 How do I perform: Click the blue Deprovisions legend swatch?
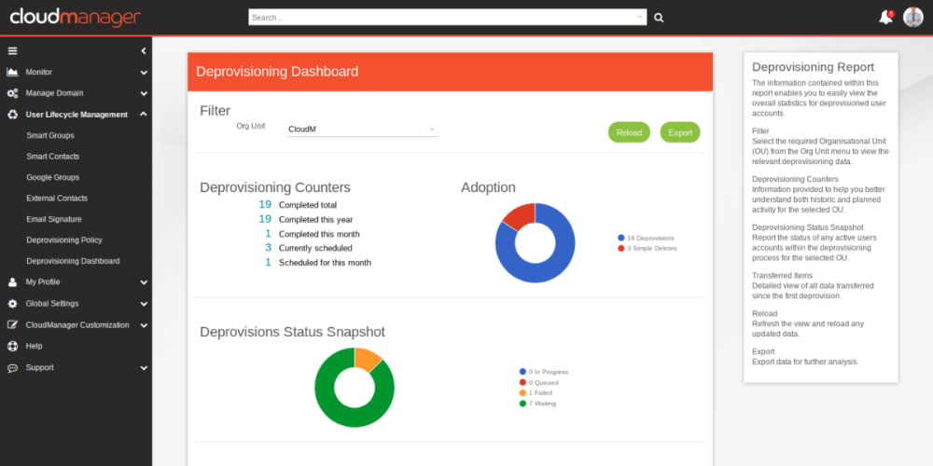tap(621, 238)
